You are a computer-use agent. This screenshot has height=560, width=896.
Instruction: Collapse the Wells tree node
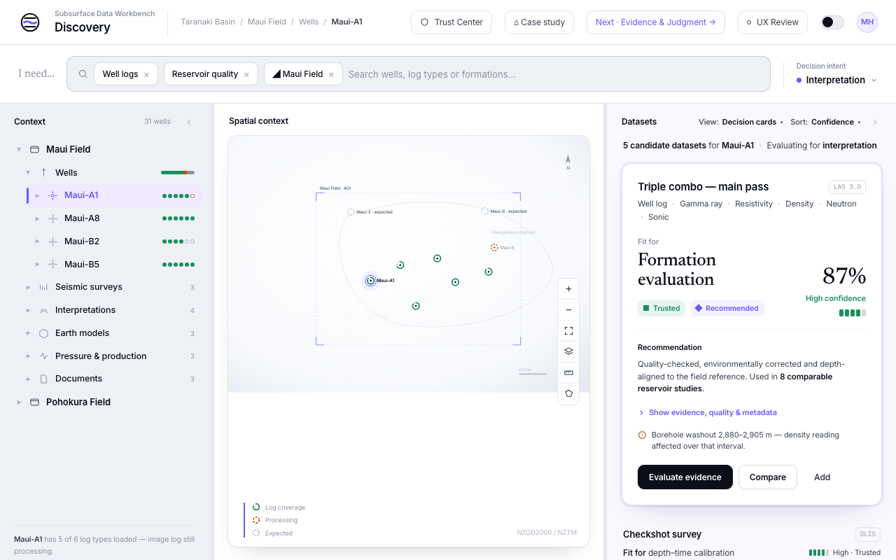pos(28,172)
